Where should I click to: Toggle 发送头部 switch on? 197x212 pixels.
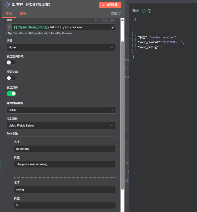pyautogui.click(x=11, y=78)
